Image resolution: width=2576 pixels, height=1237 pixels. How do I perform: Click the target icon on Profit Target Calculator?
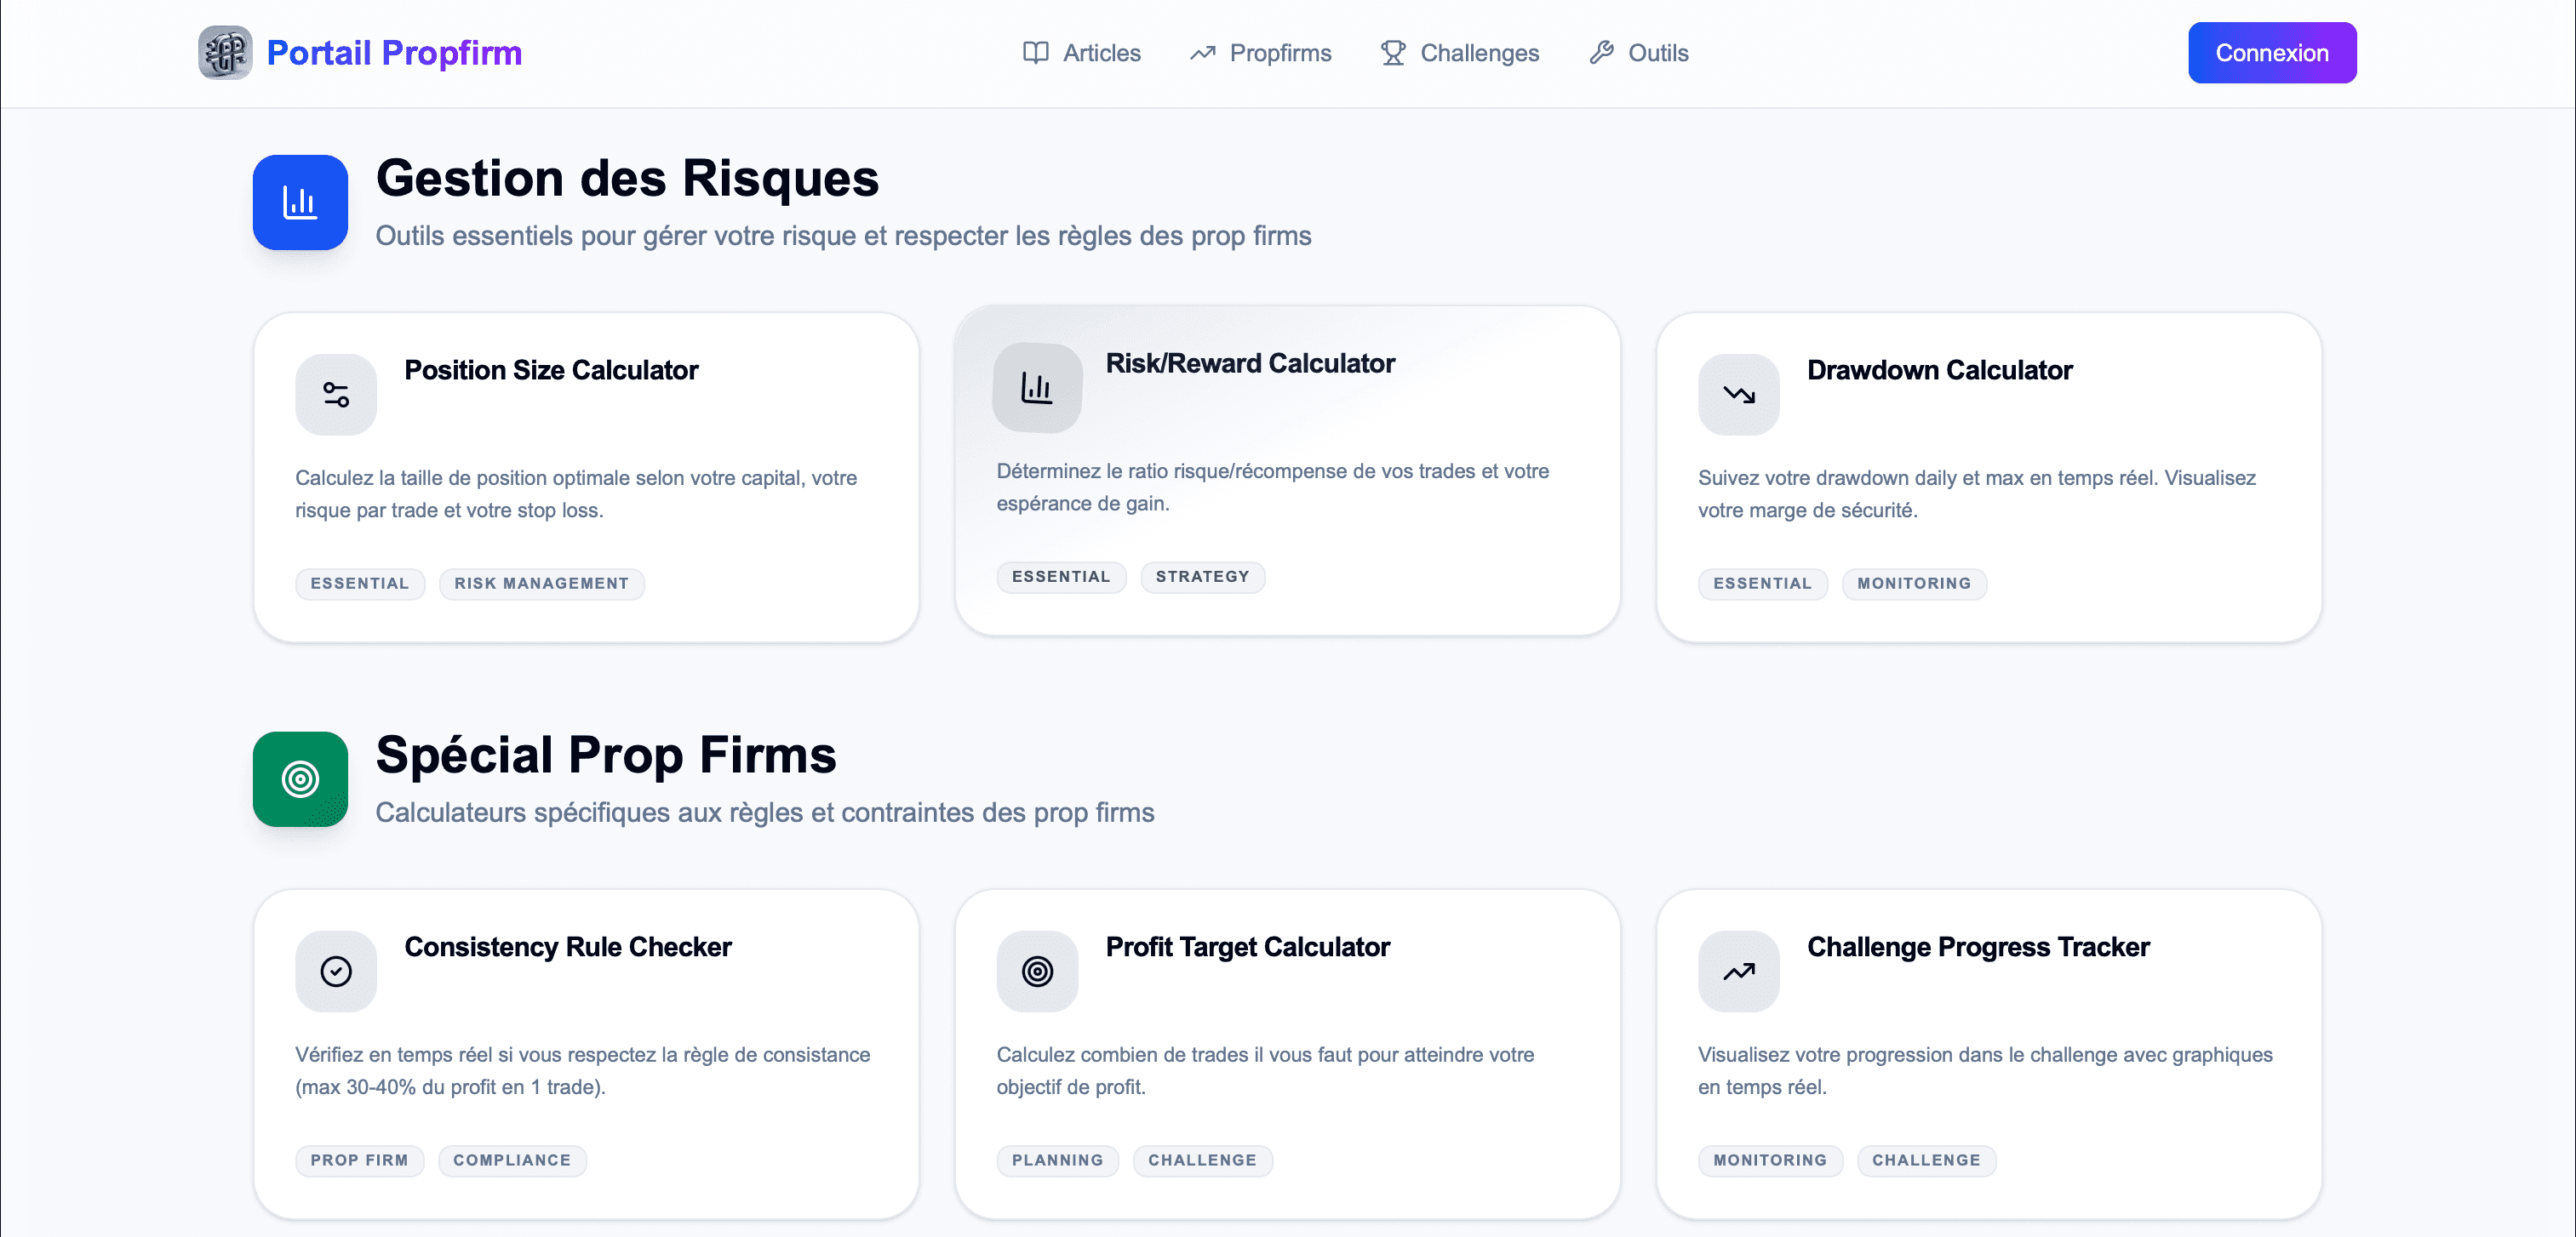pos(1037,970)
